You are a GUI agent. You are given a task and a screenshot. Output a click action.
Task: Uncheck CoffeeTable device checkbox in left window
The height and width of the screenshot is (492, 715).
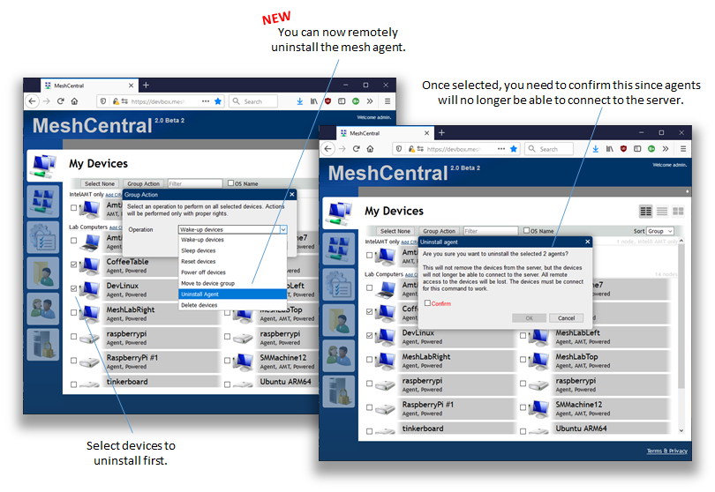(x=74, y=265)
